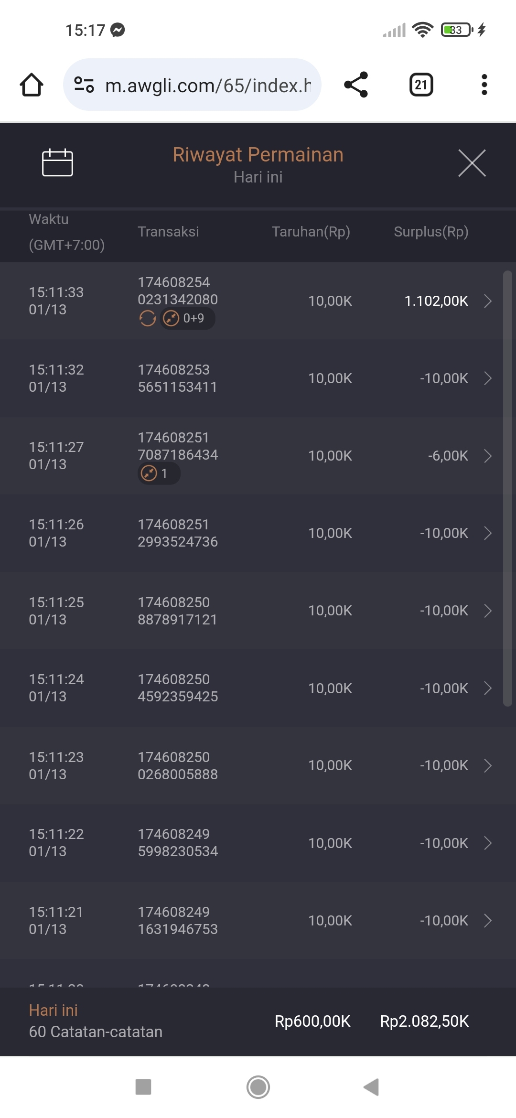Tap the m.awgli.com address bar URL
This screenshot has height=1118, width=516.
coord(208,86)
